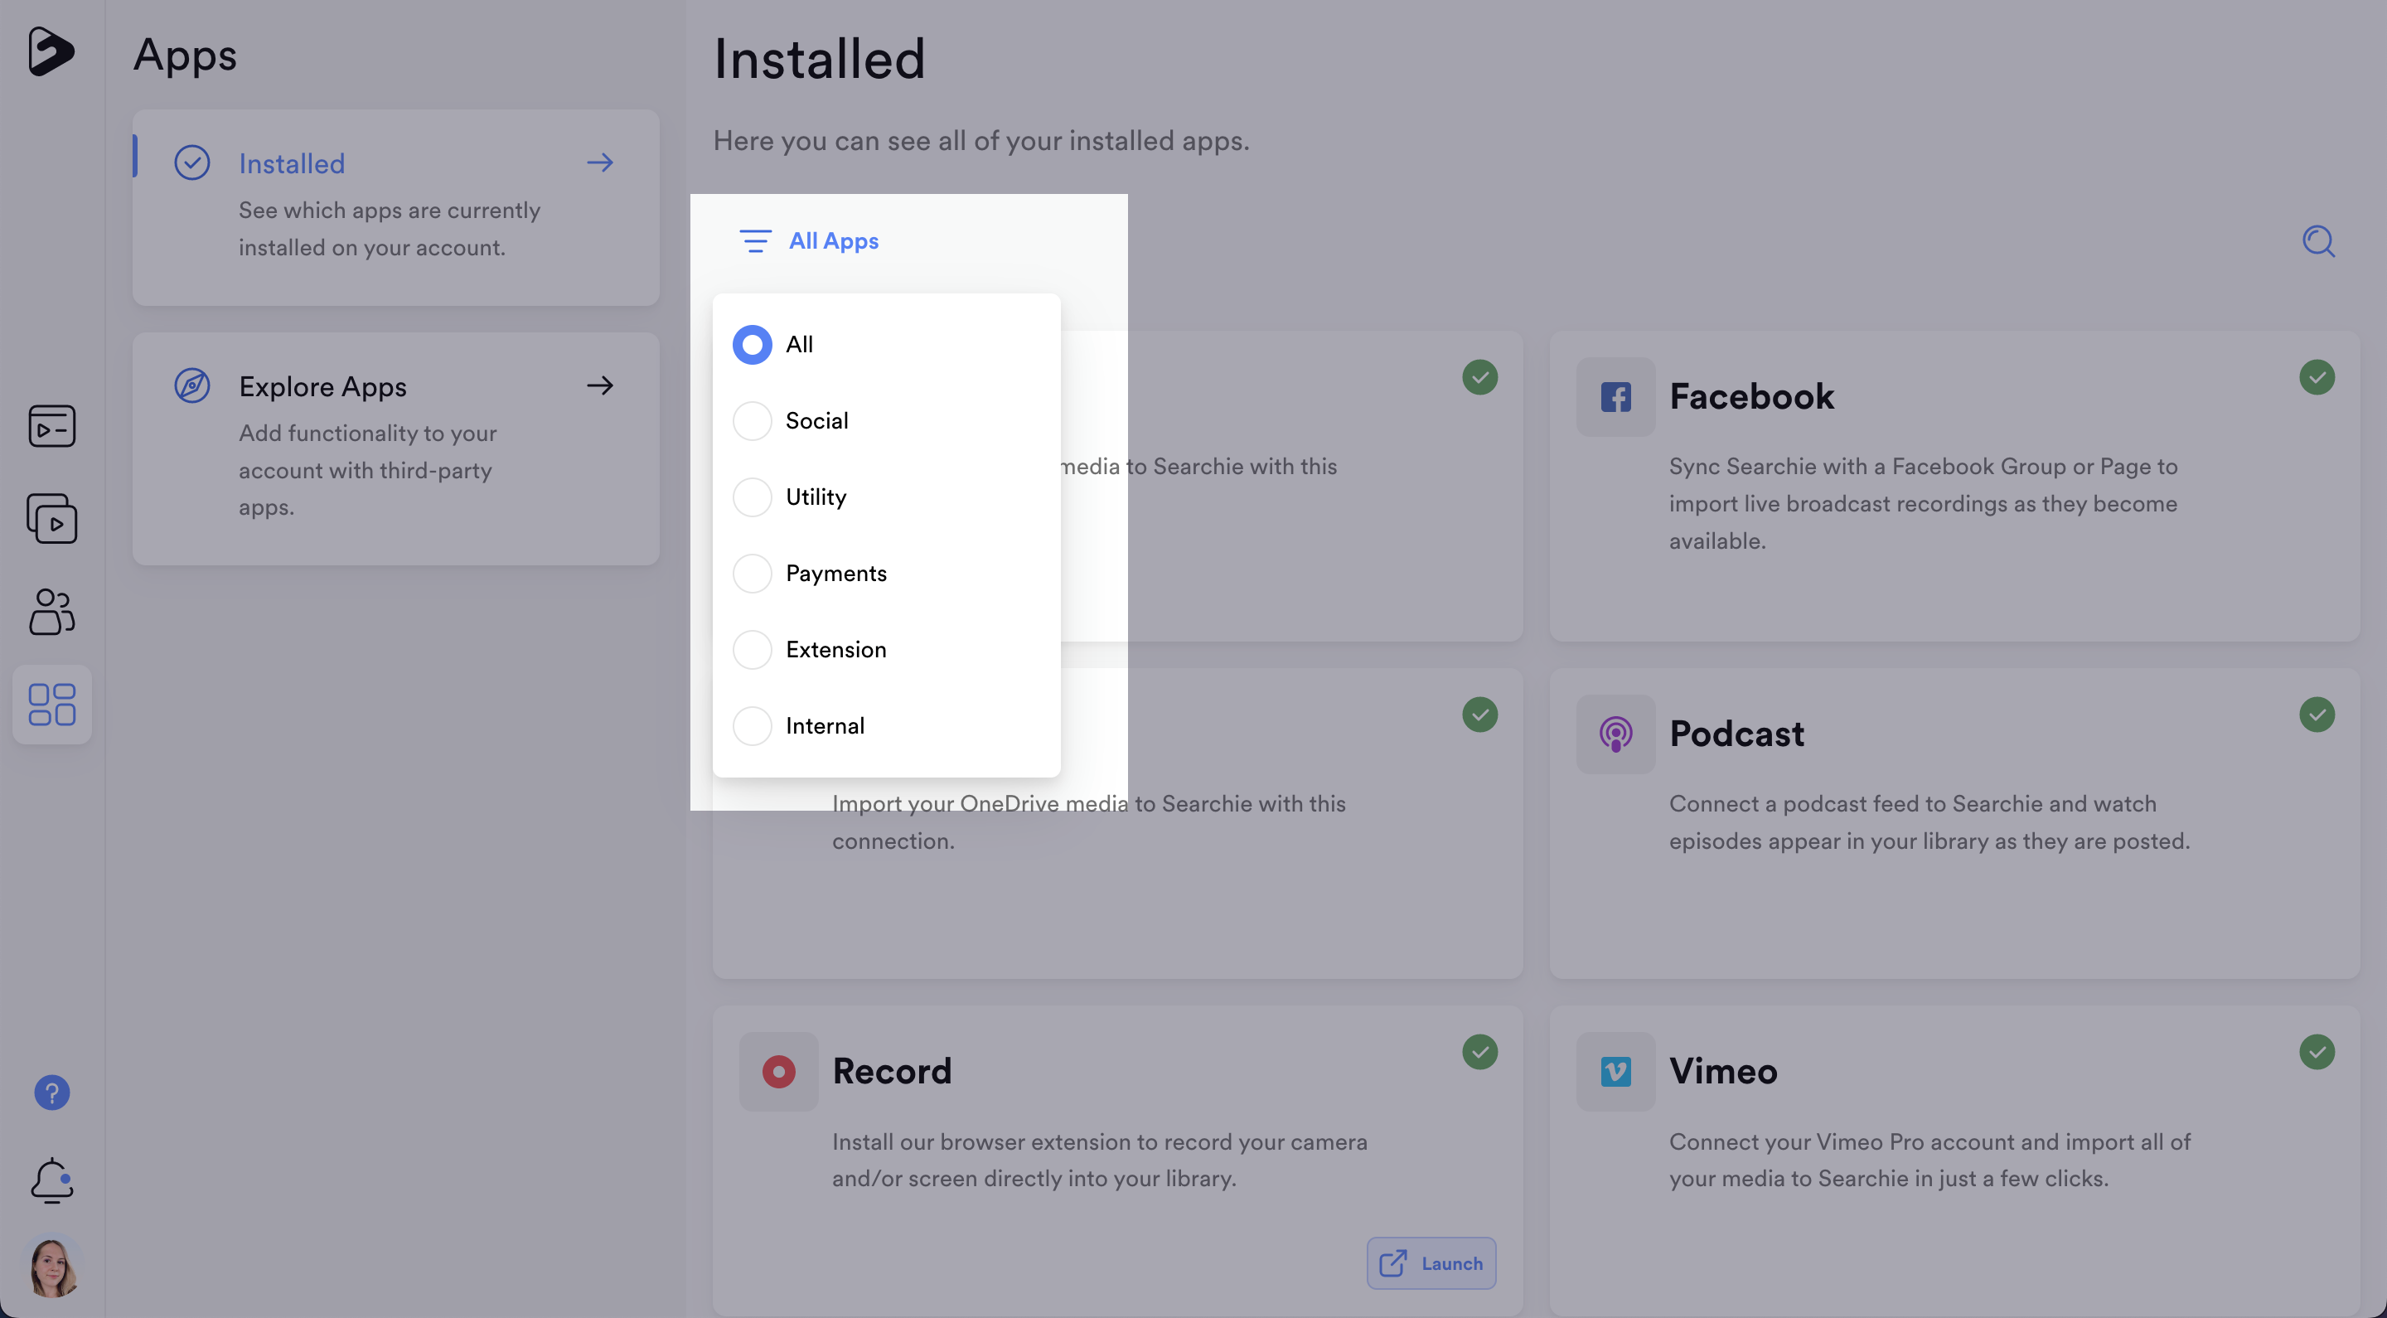Open the media library play icon
The height and width of the screenshot is (1318, 2387).
(52, 519)
